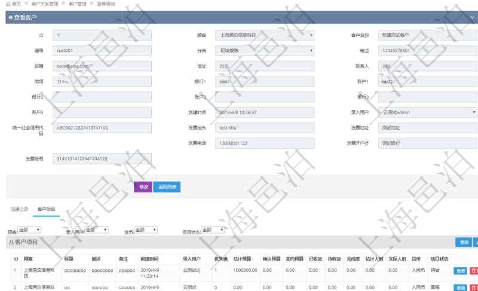
Task: Click the 电话 field with 12345678901
Action: tap(427, 51)
